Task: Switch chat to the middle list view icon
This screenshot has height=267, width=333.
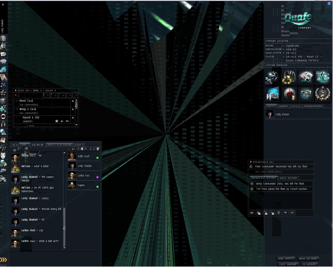Action: pos(82,149)
